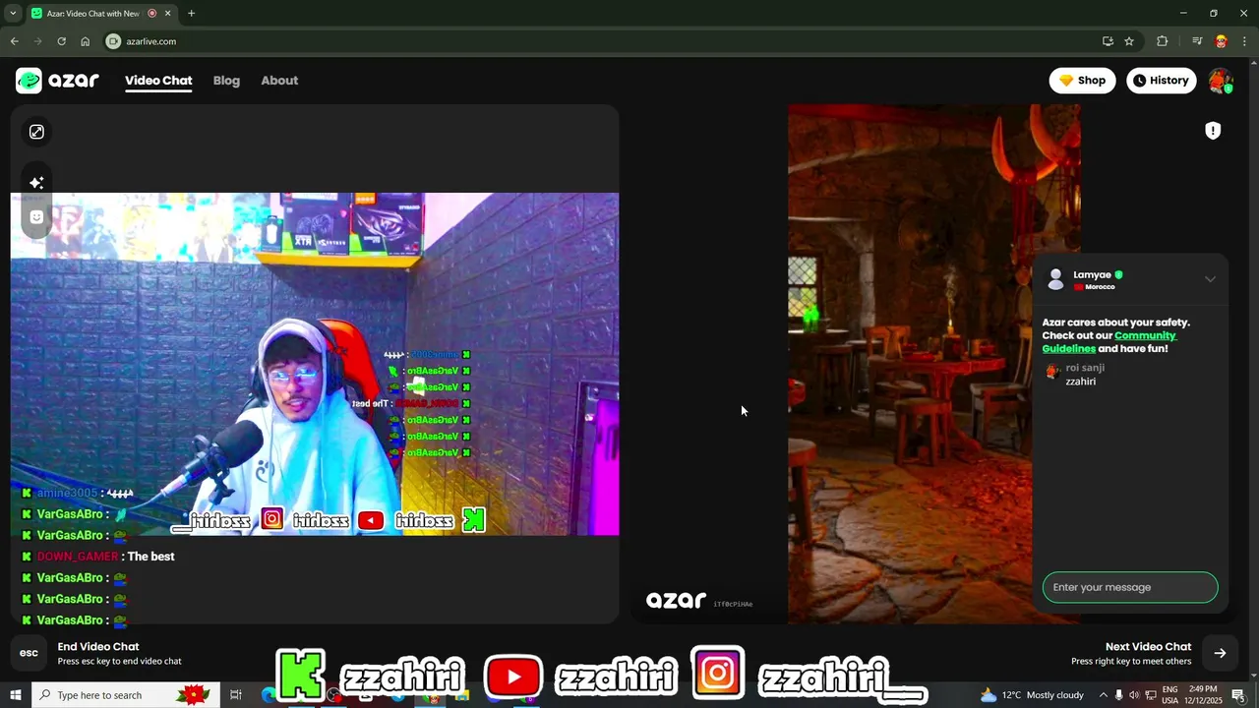Click the install app icon in address bar
The width and height of the screenshot is (1259, 708).
point(1108,41)
